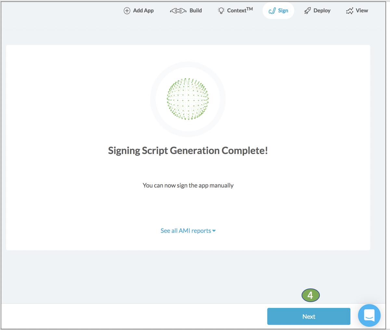The image size is (390, 330).
Task: Click the Signing Script Generation Complete heading
Action: 188,150
